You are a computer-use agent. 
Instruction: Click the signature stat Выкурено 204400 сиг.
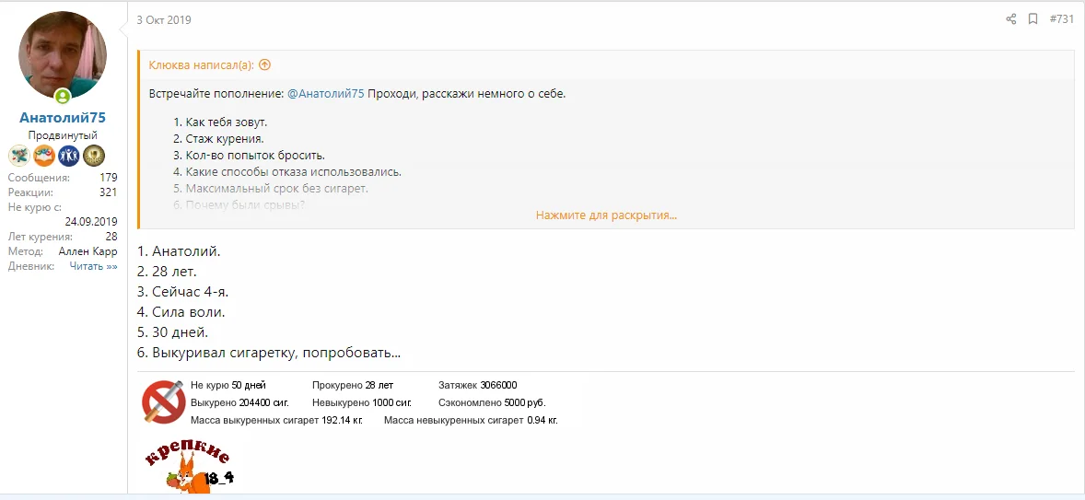239,402
